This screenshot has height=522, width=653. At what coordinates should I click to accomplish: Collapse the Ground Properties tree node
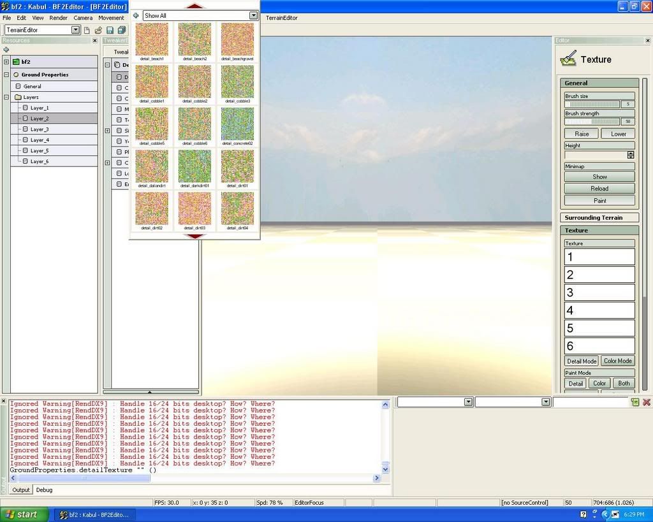coord(6,75)
